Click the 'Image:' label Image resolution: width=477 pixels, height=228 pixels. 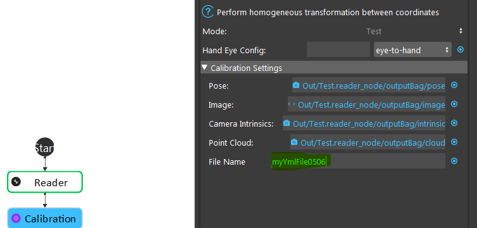tap(221, 105)
